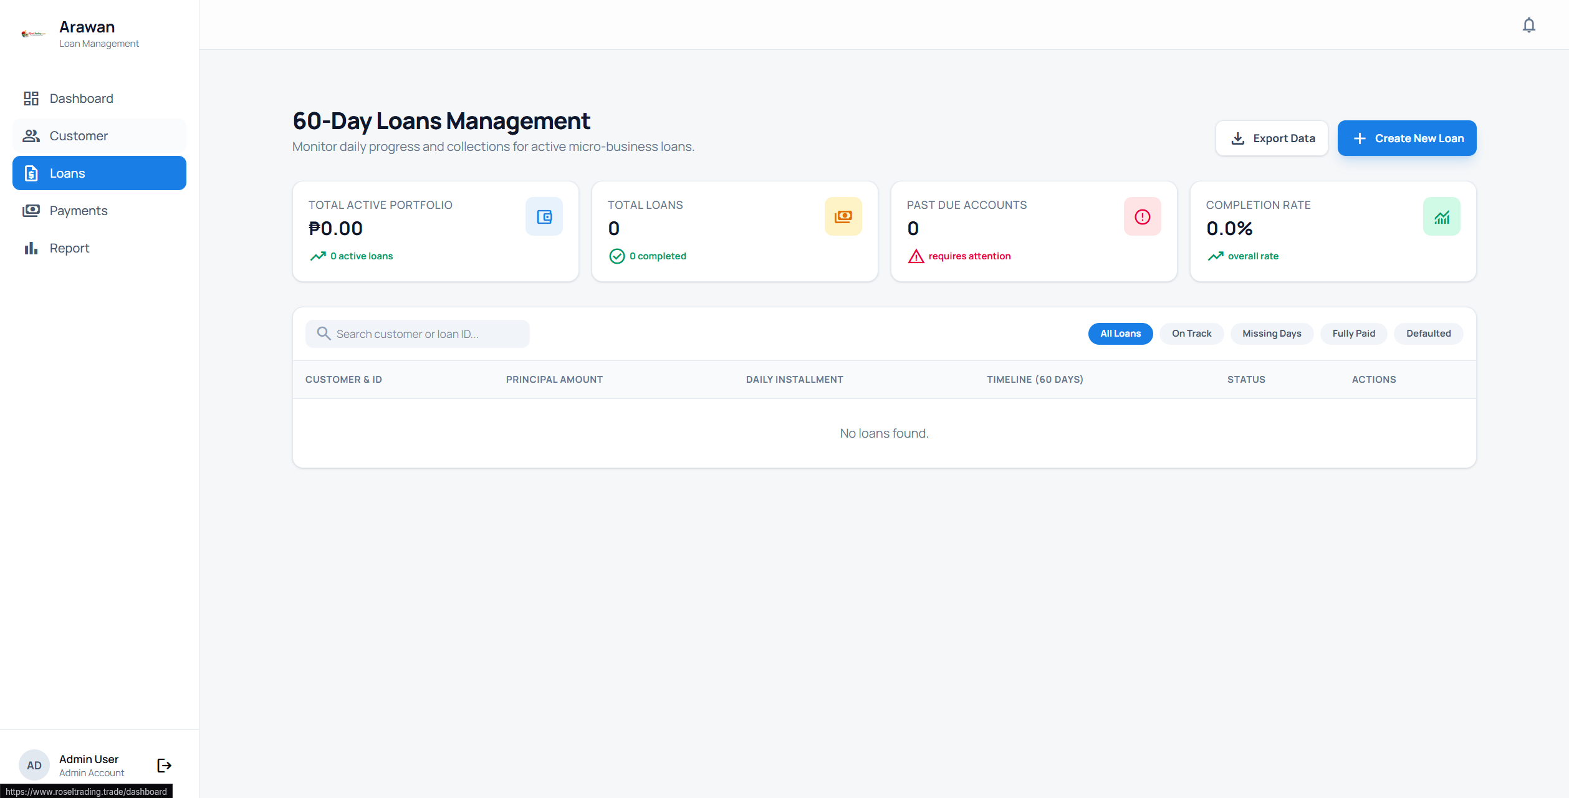Click the Report bar chart icon
Image resolution: width=1569 pixels, height=798 pixels.
pyautogui.click(x=31, y=248)
